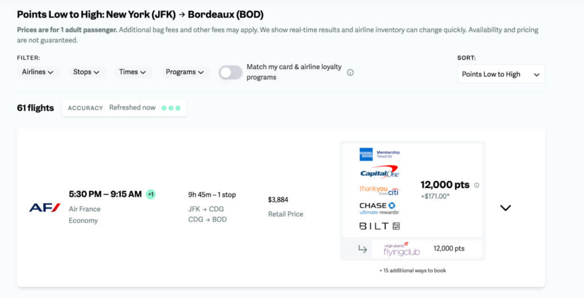This screenshot has width=584, height=298.
Task: Click info icon beside loyalty programs toggle
Action: (x=350, y=73)
